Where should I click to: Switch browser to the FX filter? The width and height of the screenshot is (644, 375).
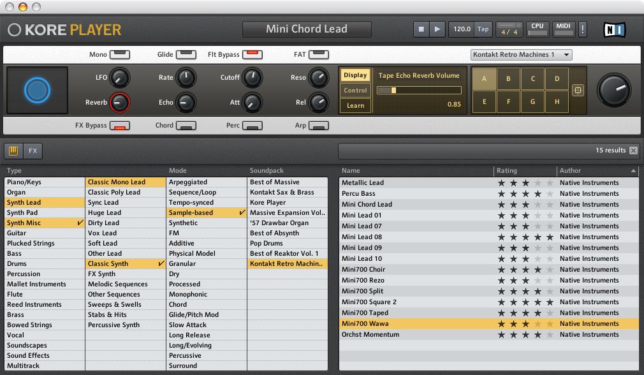[33, 151]
